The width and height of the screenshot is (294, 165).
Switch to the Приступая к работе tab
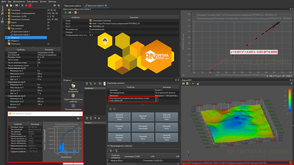[x=73, y=6]
